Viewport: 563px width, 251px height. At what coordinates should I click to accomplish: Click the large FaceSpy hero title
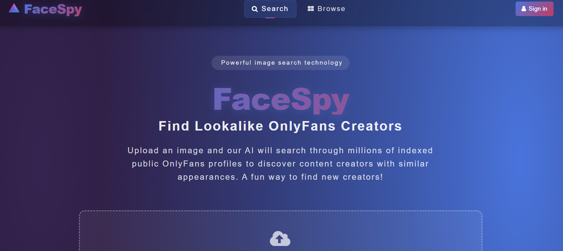(x=281, y=100)
